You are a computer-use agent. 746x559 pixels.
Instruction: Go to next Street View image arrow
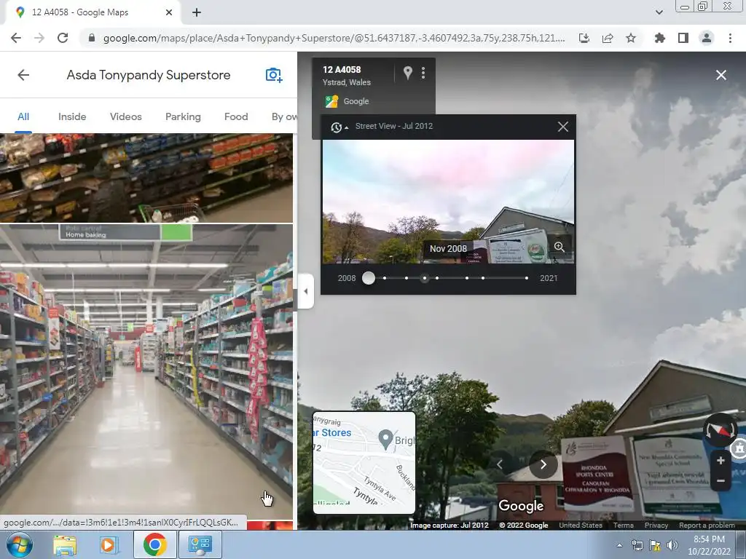coord(543,464)
